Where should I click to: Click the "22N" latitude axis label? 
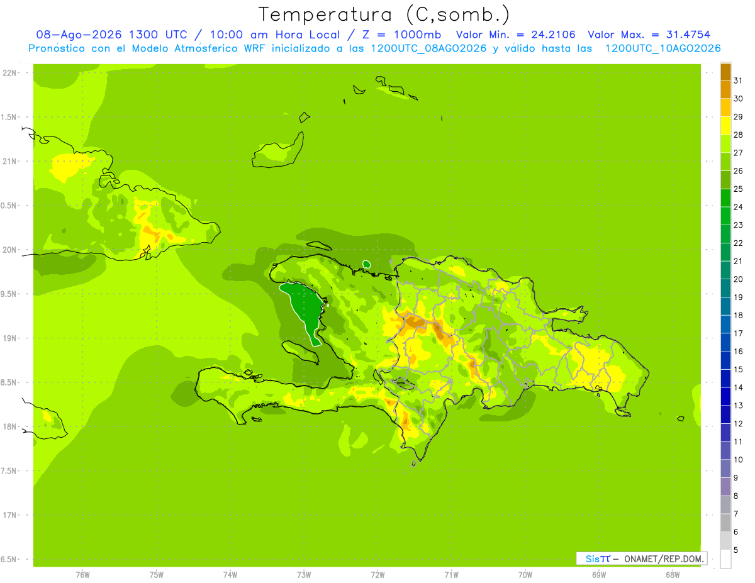9,73
